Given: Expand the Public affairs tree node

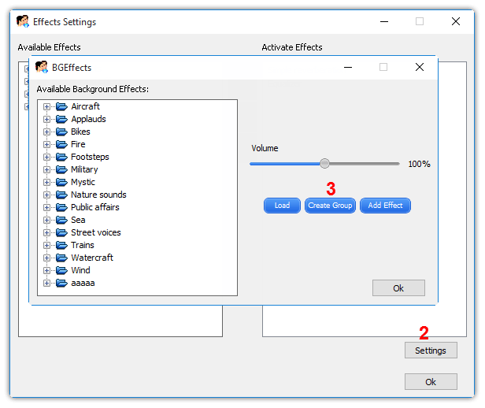Looking at the screenshot, I should pyautogui.click(x=46, y=208).
